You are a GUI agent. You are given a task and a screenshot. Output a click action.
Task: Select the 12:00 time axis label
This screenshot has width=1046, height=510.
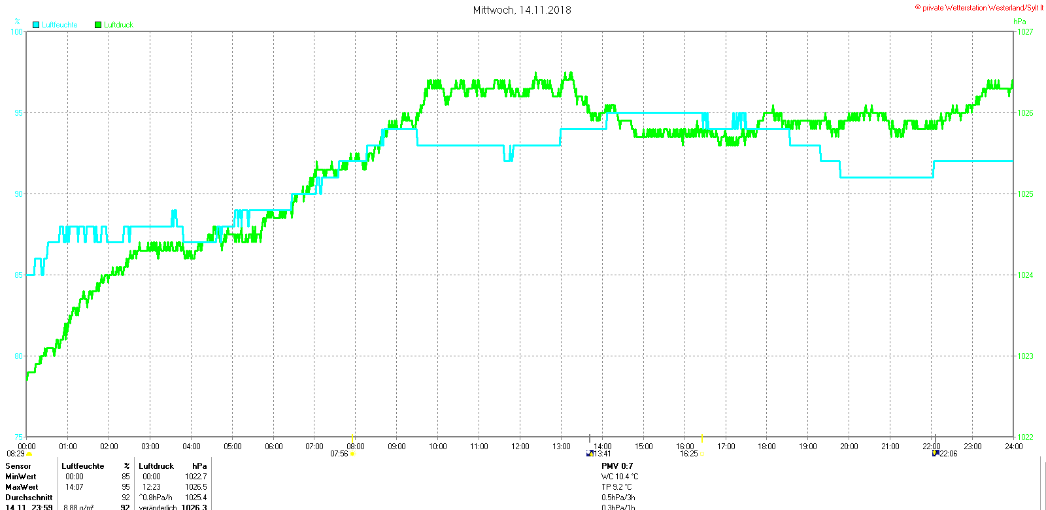point(520,447)
